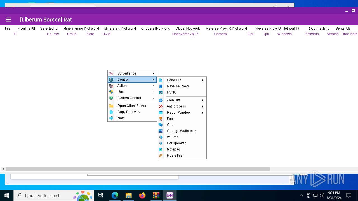The width and height of the screenshot is (358, 201).
Task: Select Miners xmrig [Not work] menu
Action: [81, 28]
